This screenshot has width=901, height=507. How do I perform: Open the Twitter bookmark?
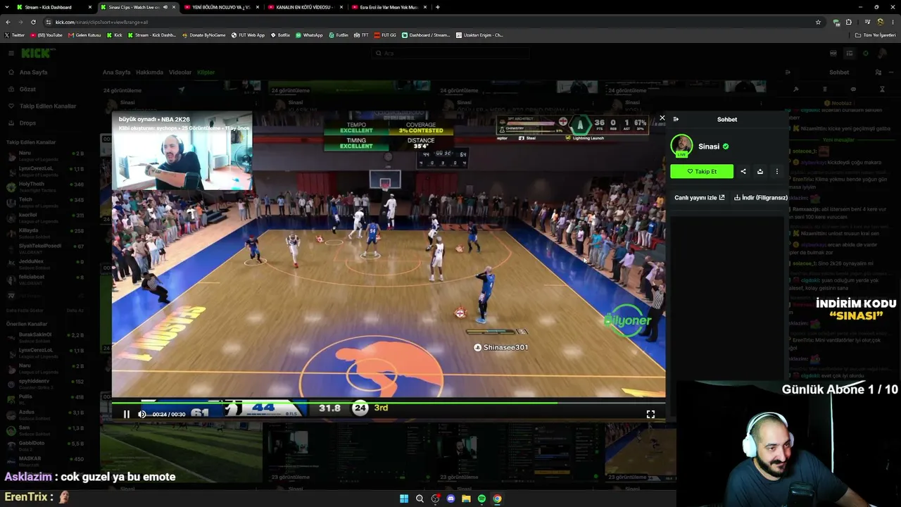(14, 35)
